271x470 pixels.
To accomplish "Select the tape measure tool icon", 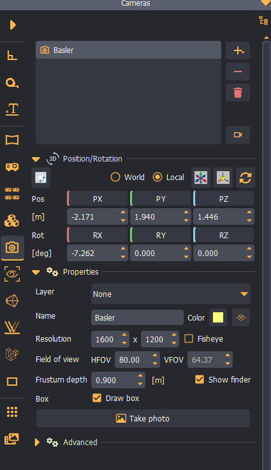I will [x=12, y=83].
